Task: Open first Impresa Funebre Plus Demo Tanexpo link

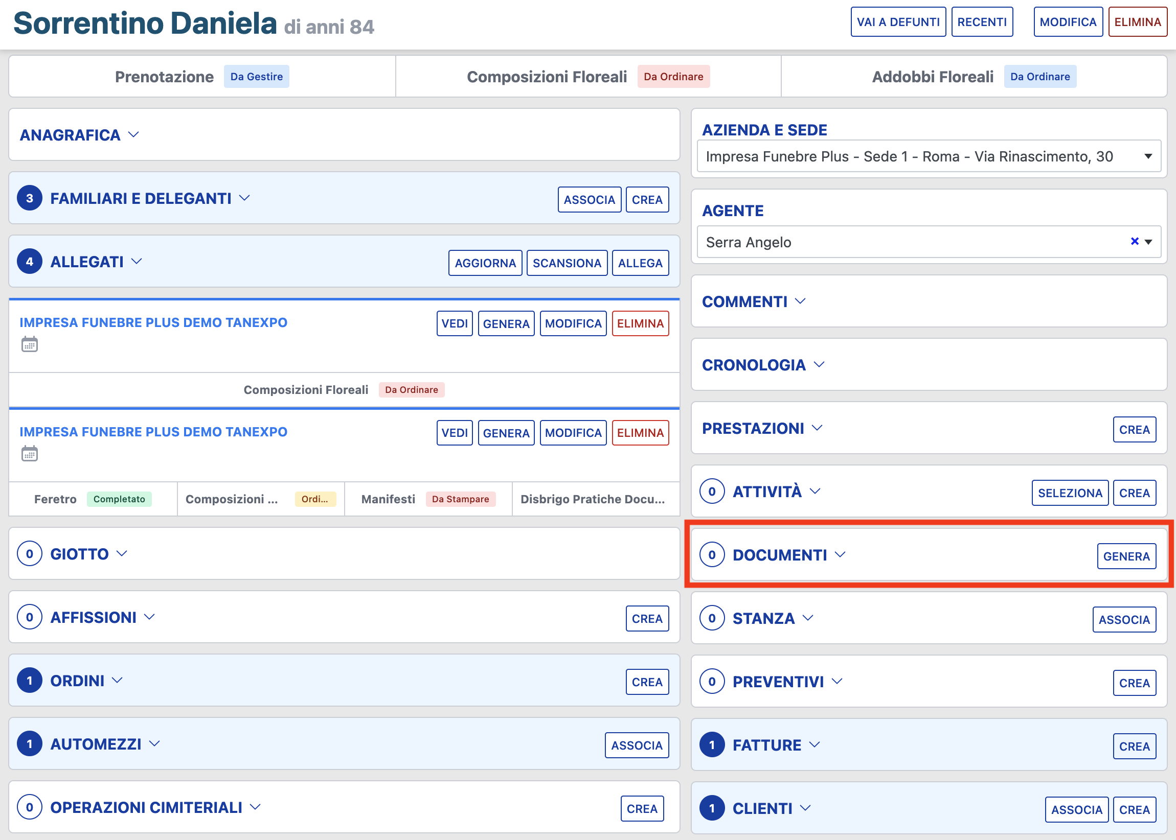Action: click(x=153, y=322)
